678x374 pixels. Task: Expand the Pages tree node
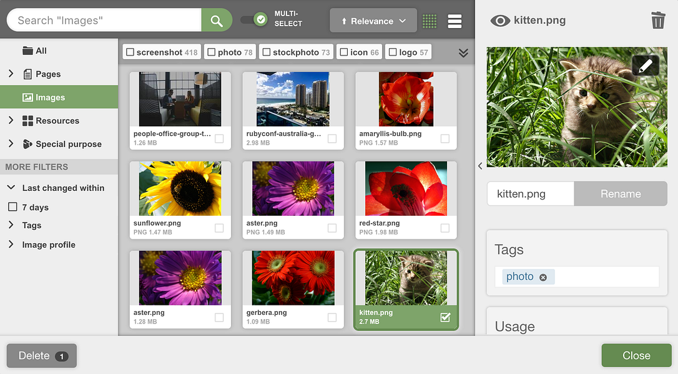[x=11, y=74]
